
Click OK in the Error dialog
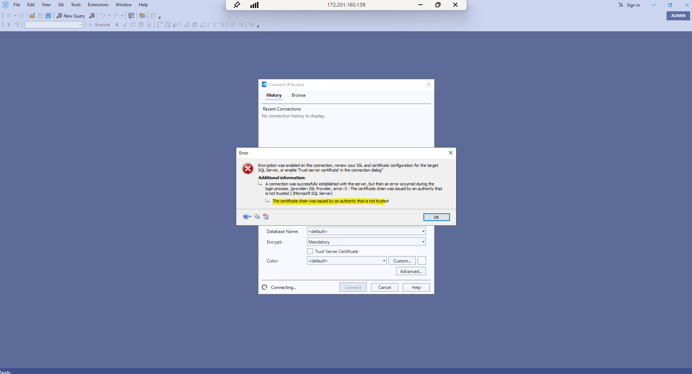pyautogui.click(x=436, y=217)
